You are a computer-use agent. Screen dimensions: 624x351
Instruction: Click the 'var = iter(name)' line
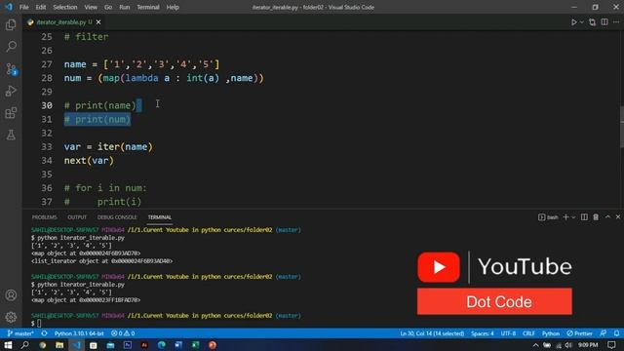coord(108,147)
